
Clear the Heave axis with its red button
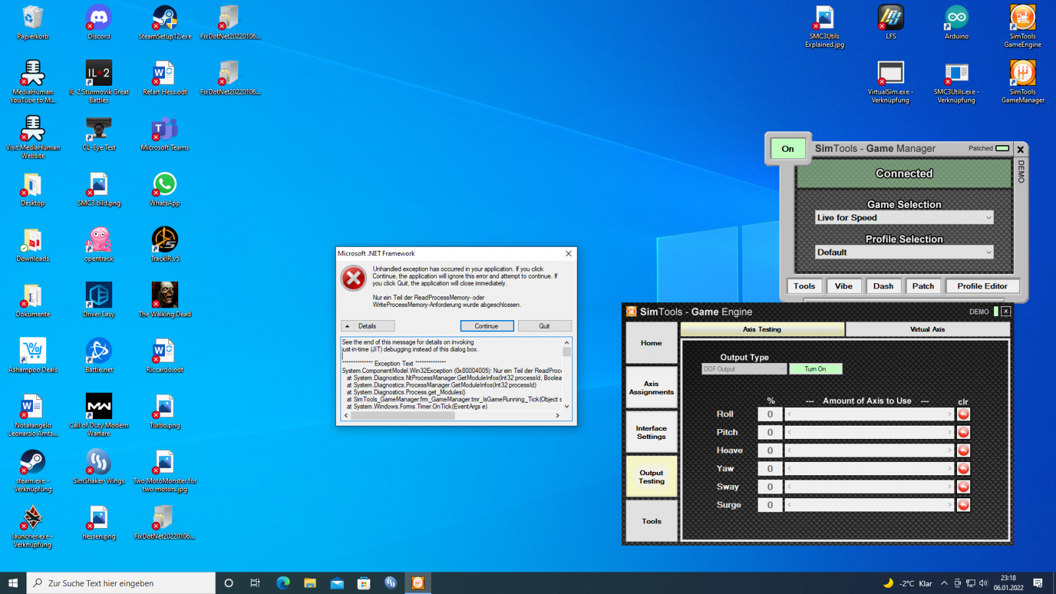click(964, 451)
